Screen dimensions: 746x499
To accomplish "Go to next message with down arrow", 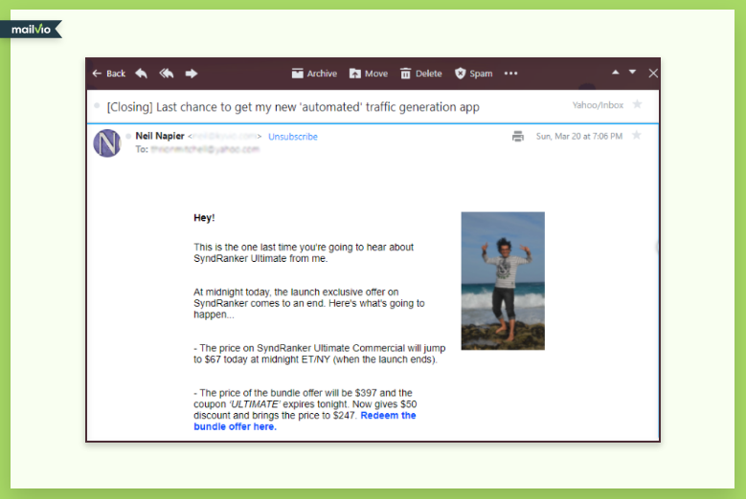I will tap(632, 72).
